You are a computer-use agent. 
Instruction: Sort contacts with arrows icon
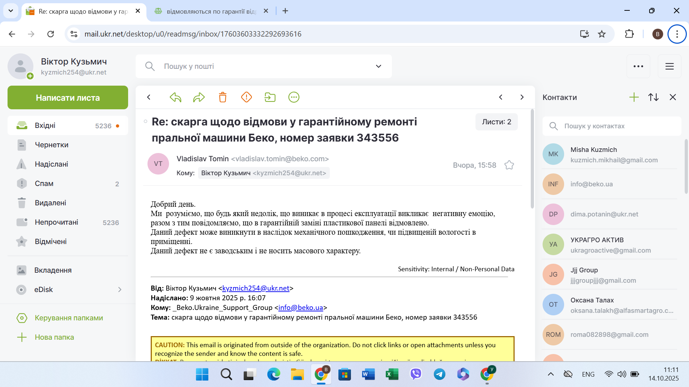pos(653,97)
